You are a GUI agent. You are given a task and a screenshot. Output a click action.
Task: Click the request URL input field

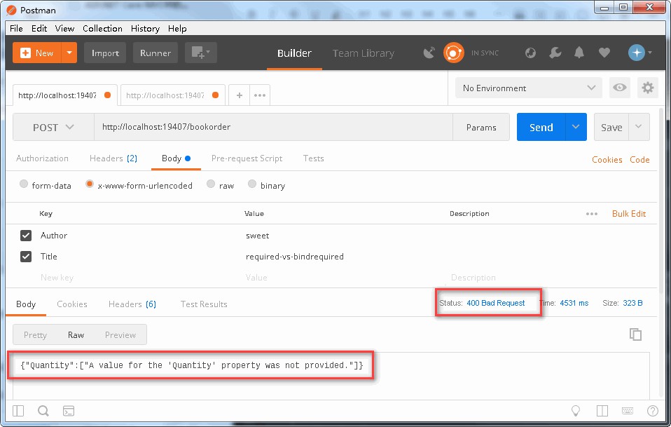point(273,127)
